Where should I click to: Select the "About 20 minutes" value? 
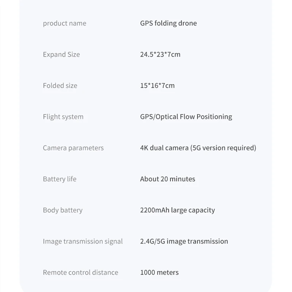168,179
